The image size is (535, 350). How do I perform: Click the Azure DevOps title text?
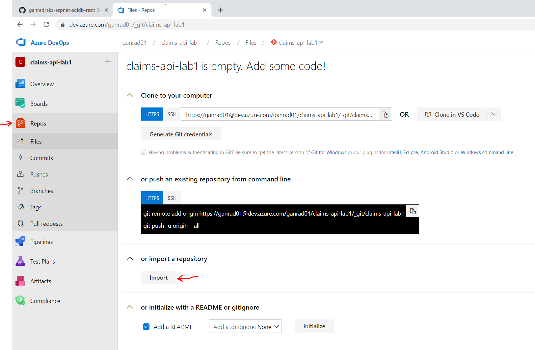(x=50, y=43)
